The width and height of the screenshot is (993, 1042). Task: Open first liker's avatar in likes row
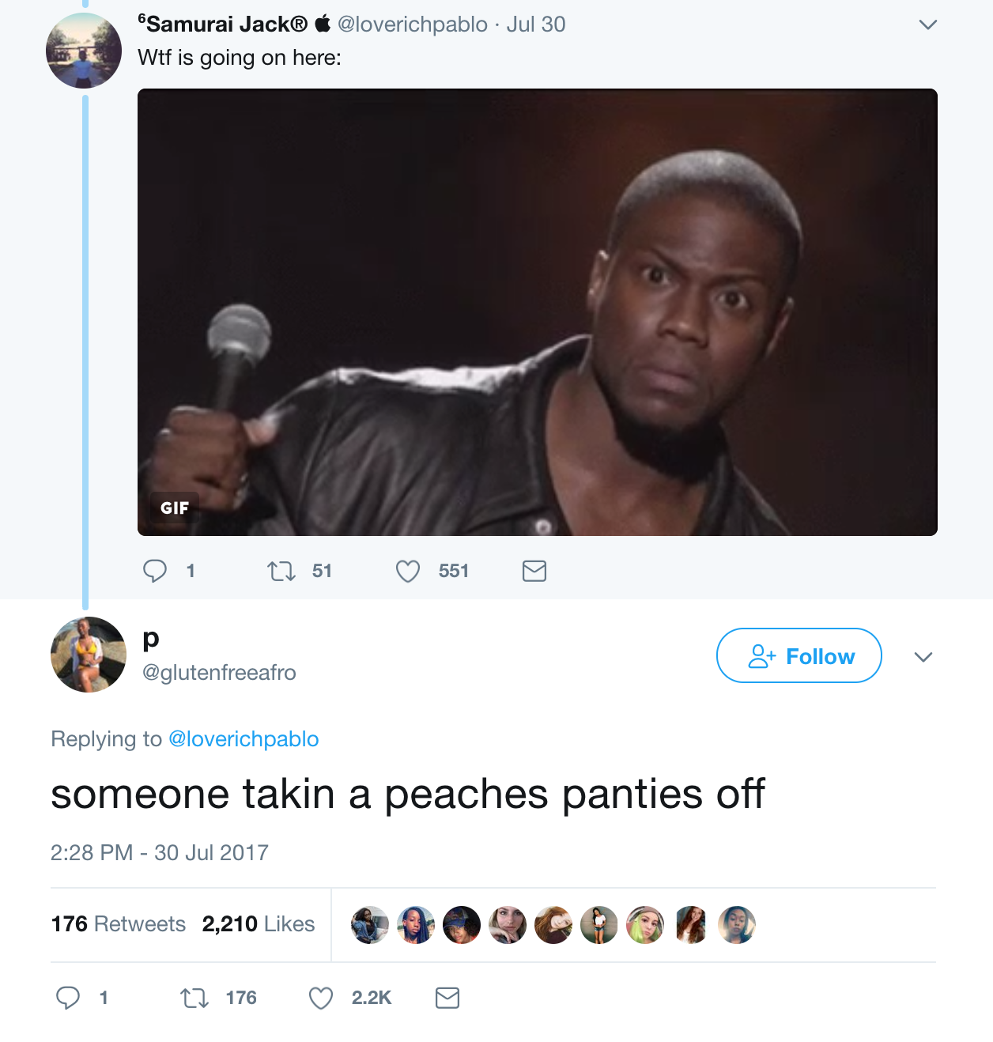(x=370, y=925)
